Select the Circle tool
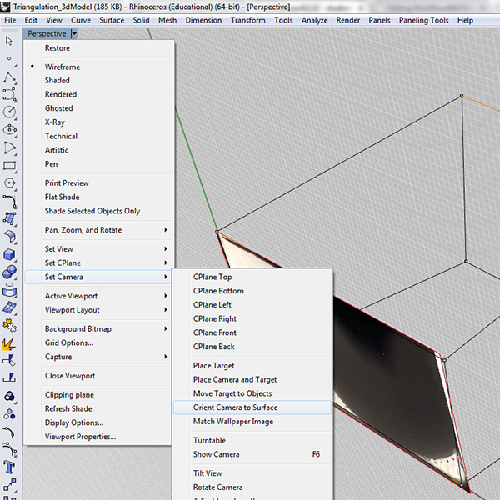The width and height of the screenshot is (500, 500). 9,112
